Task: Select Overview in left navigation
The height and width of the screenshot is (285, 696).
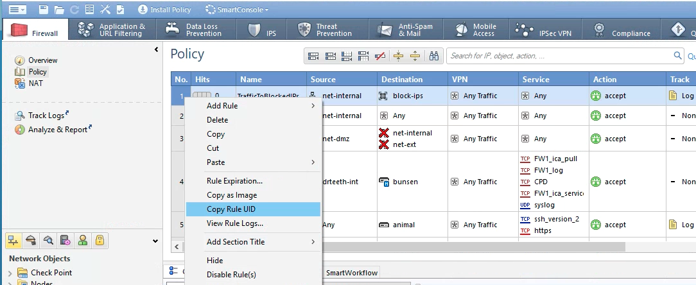Action: [42, 60]
